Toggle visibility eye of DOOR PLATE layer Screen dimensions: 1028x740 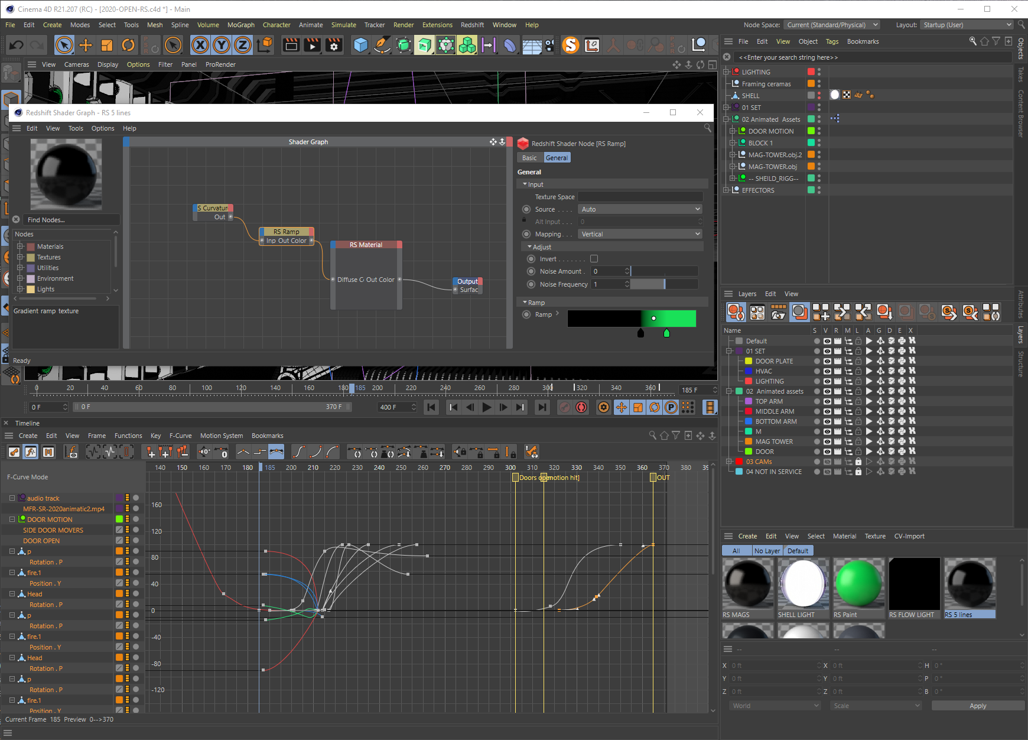click(x=827, y=361)
